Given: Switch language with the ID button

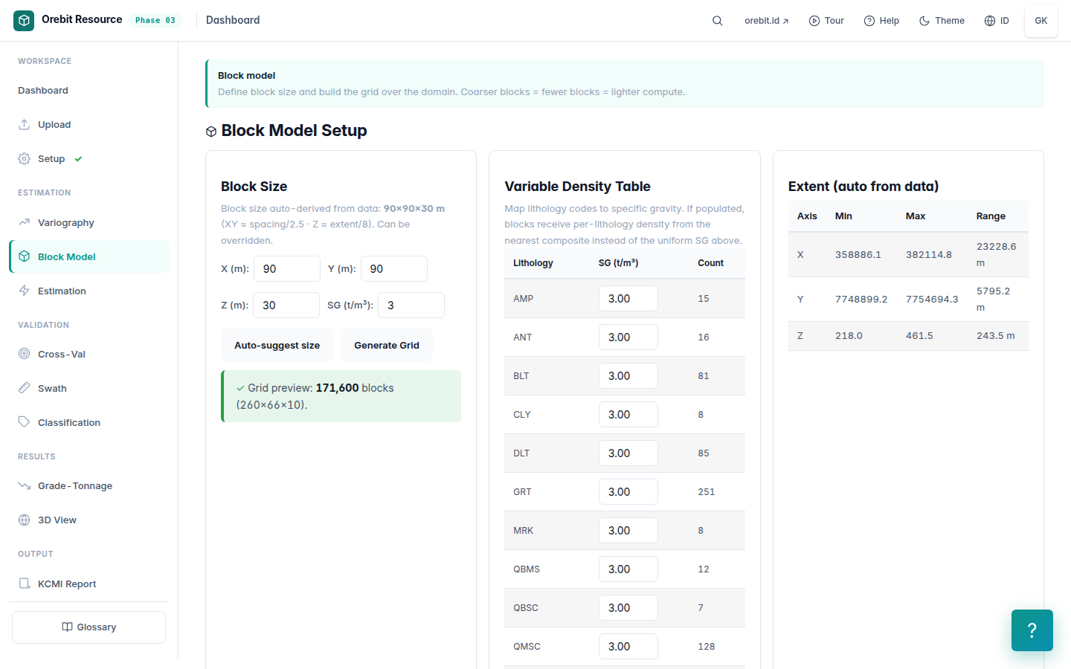Looking at the screenshot, I should (997, 21).
